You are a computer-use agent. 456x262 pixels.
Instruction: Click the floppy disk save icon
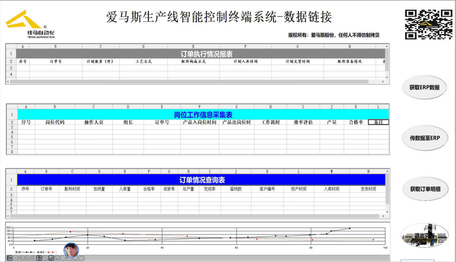(x=57, y=258)
